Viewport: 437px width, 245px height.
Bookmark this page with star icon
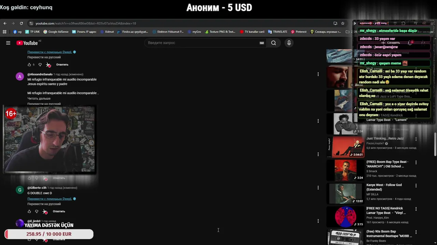pyautogui.click(x=343, y=23)
